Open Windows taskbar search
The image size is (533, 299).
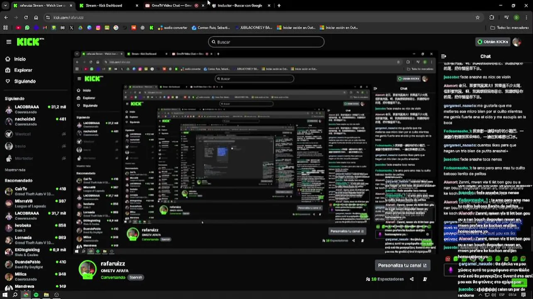coord(15,295)
